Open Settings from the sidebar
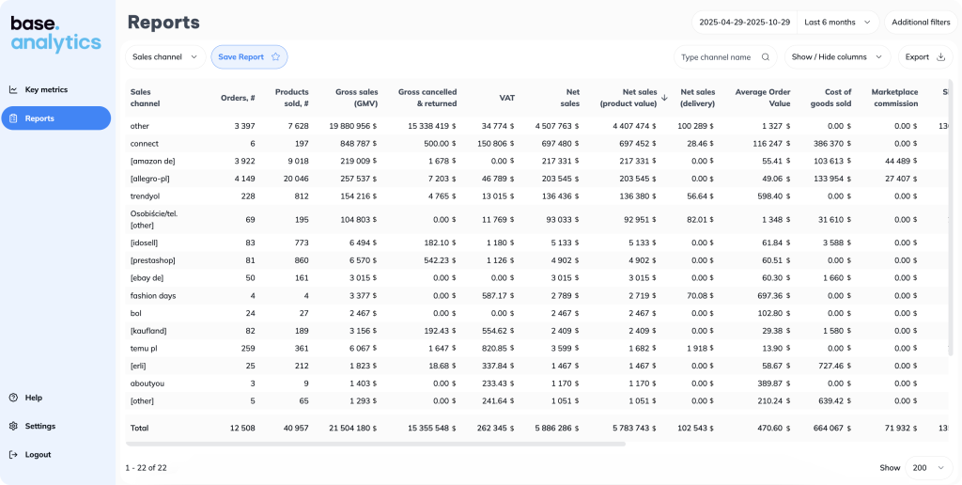The image size is (962, 485). (x=39, y=426)
